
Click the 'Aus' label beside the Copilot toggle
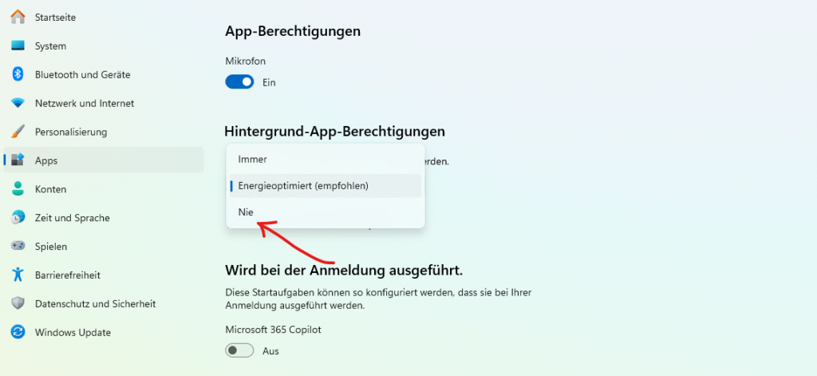(x=270, y=351)
